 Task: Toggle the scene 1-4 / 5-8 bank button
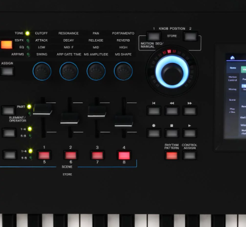point(10,155)
